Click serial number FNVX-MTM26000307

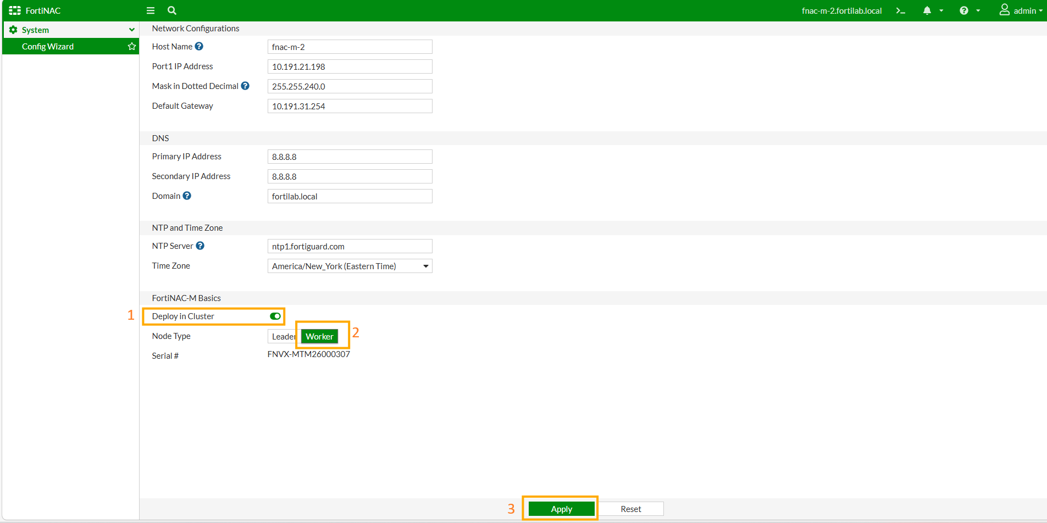click(308, 354)
